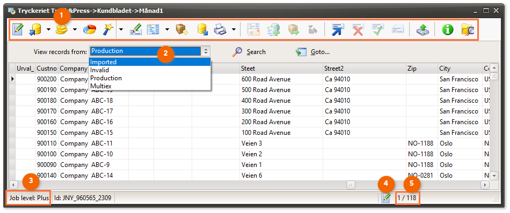Click the Id: JNY_960565_2309 status field
The image size is (510, 213).
click(83, 198)
